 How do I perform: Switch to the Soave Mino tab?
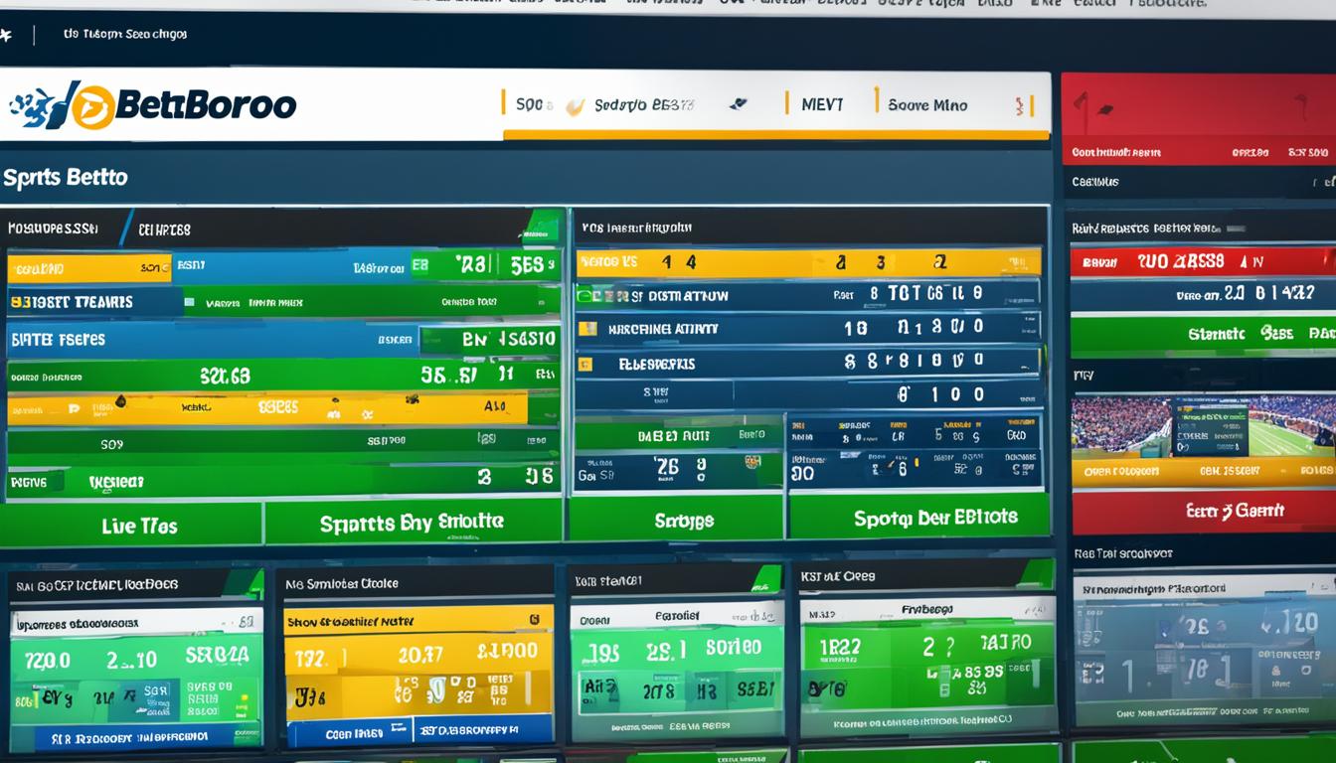926,104
